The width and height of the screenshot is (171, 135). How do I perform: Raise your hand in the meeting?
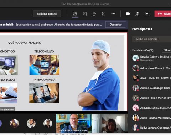click(x=94, y=14)
